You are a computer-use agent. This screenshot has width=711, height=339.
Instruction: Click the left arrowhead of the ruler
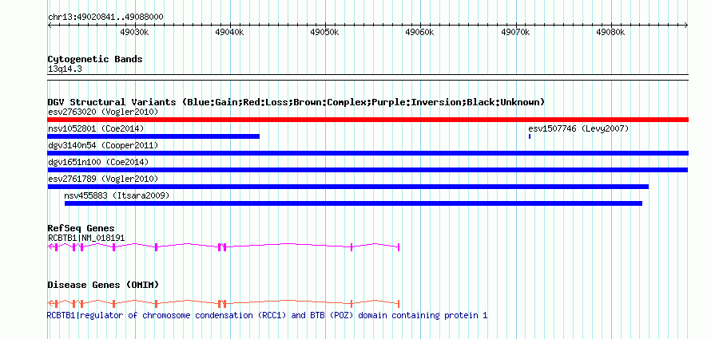click(x=50, y=26)
